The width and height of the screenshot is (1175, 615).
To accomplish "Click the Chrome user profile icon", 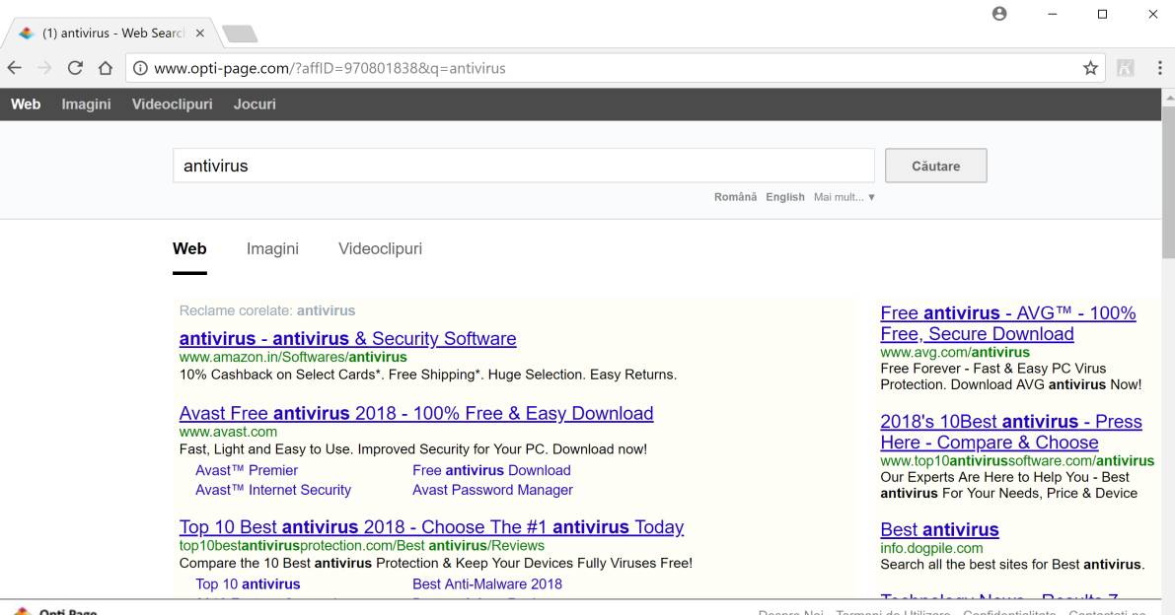I will (x=999, y=14).
